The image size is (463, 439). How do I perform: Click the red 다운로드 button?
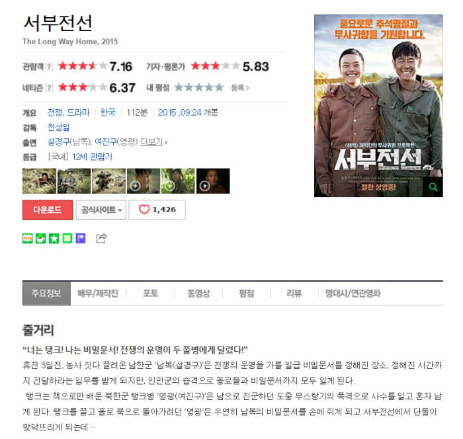(48, 210)
